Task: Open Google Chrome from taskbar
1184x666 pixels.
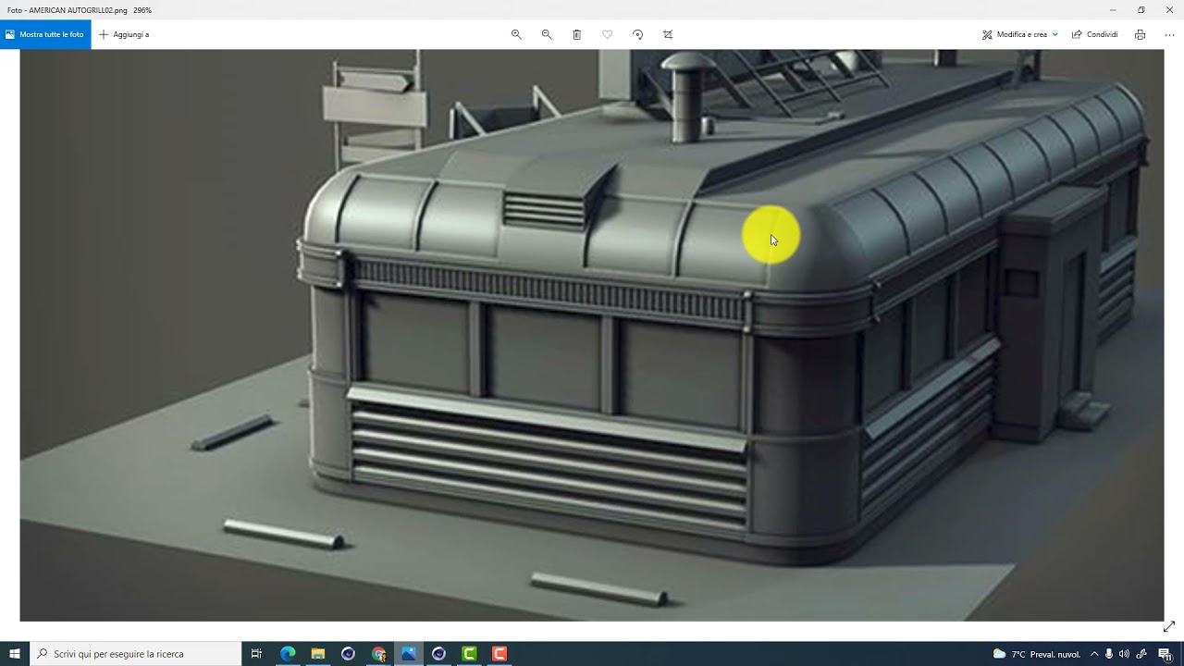Action: point(378,654)
